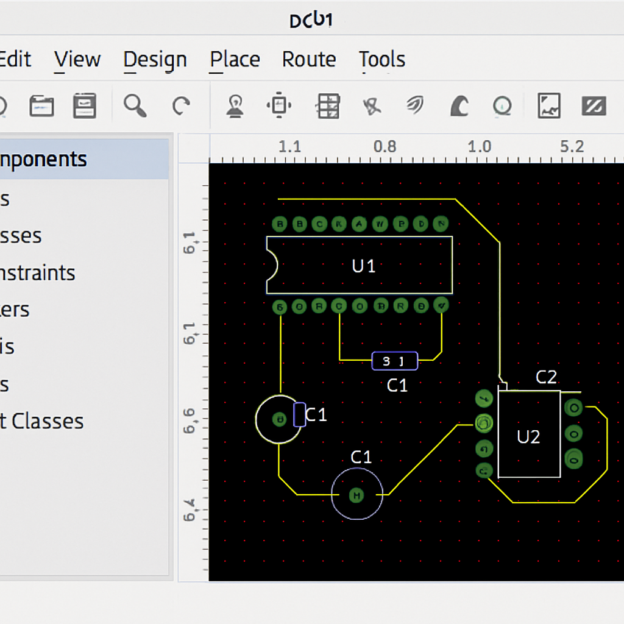Select the Constraints item in sidebar
624x624 pixels.
(x=38, y=273)
